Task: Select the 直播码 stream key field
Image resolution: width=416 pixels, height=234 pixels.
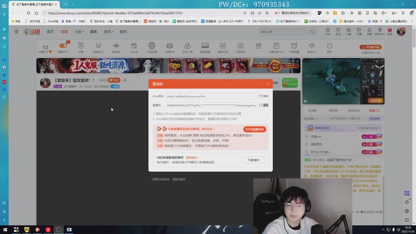Action: pyautogui.click(x=212, y=106)
